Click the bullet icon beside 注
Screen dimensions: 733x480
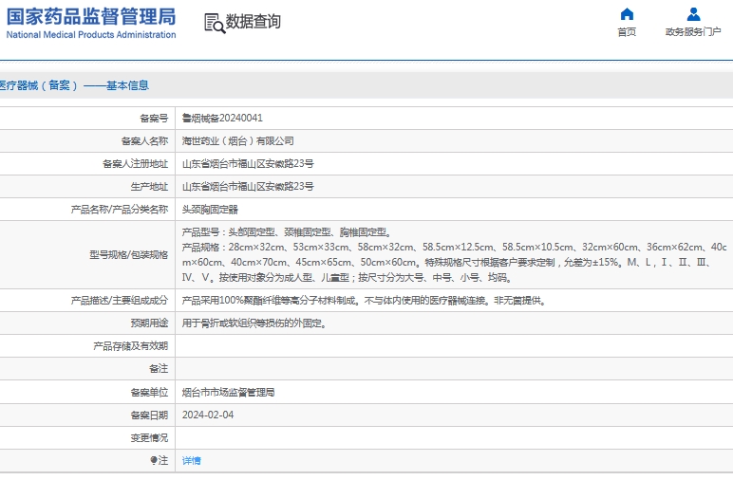click(153, 461)
